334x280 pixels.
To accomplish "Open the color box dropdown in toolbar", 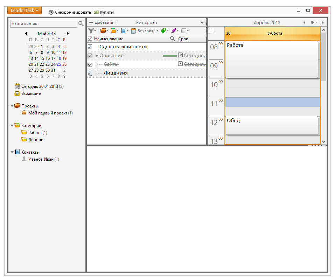I will [185, 31].
